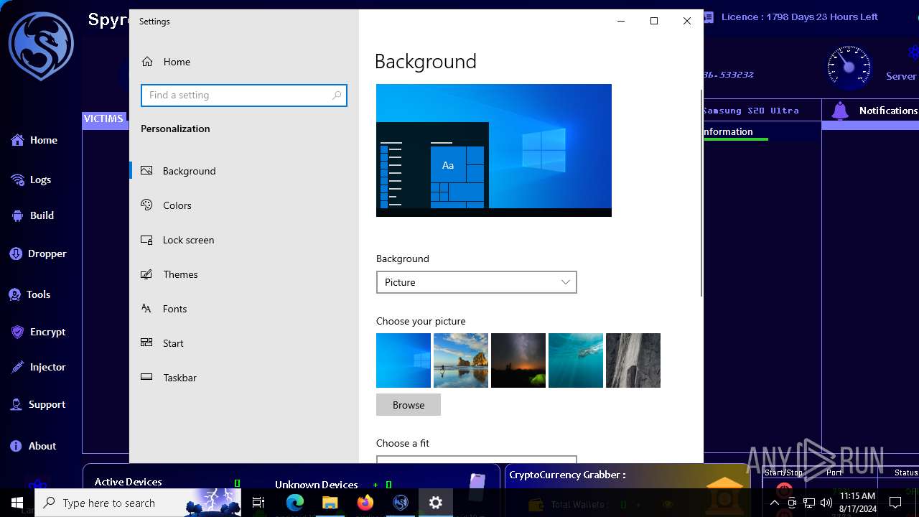Click the Type here to search box
The image size is (919, 517).
(x=139, y=503)
